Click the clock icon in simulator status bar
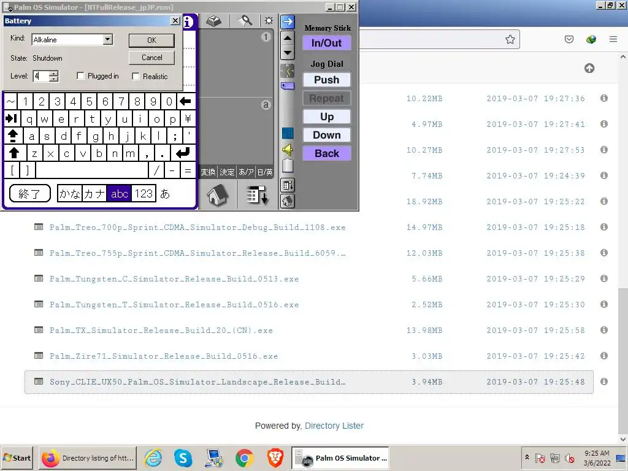Image resolution: width=628 pixels, height=471 pixels. [x=287, y=71]
